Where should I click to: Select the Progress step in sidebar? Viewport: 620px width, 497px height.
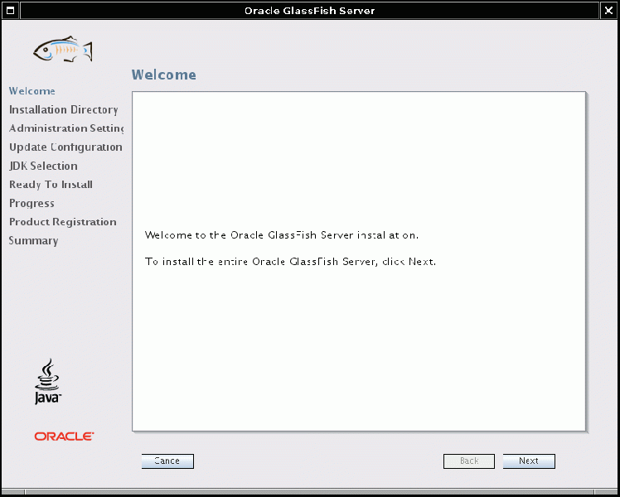pos(31,204)
